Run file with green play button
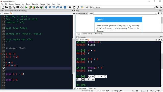 (x=26, y=7)
